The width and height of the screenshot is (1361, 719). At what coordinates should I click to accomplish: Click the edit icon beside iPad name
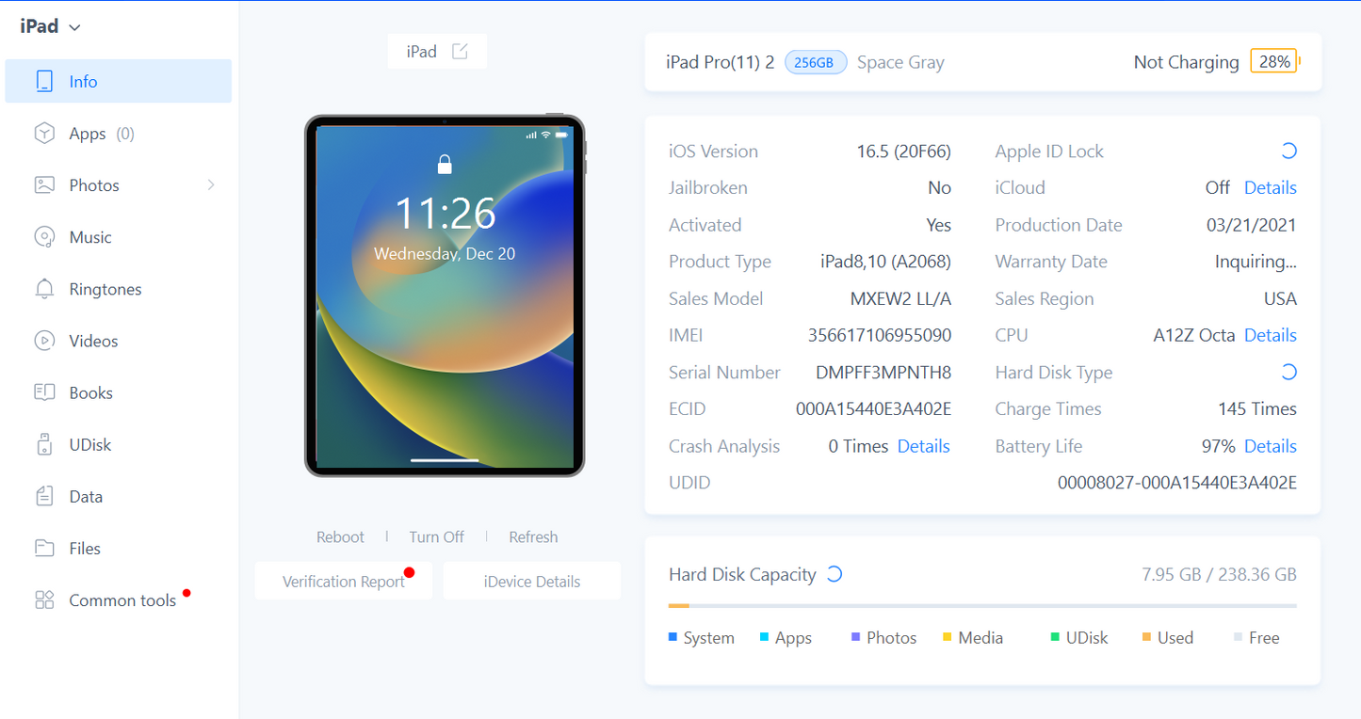[x=460, y=52]
